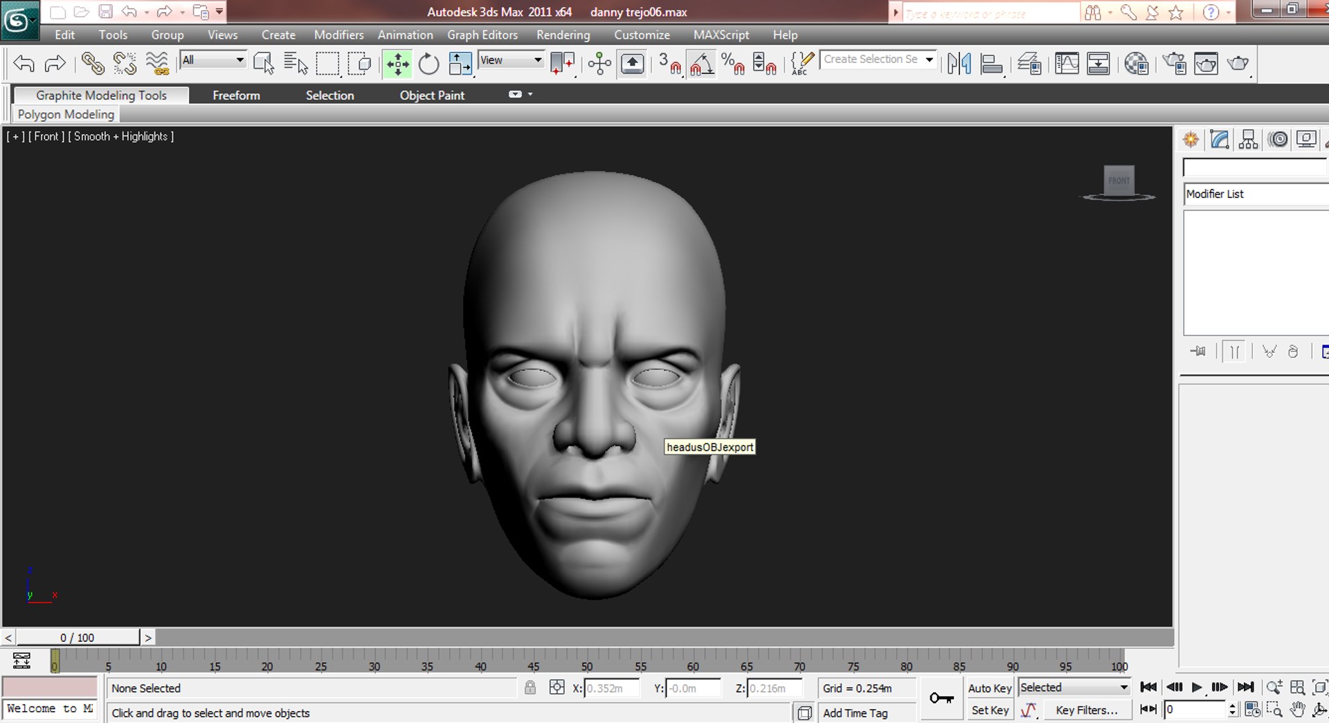Click the ViewCube Front face
1329x723 pixels.
[x=1119, y=181]
